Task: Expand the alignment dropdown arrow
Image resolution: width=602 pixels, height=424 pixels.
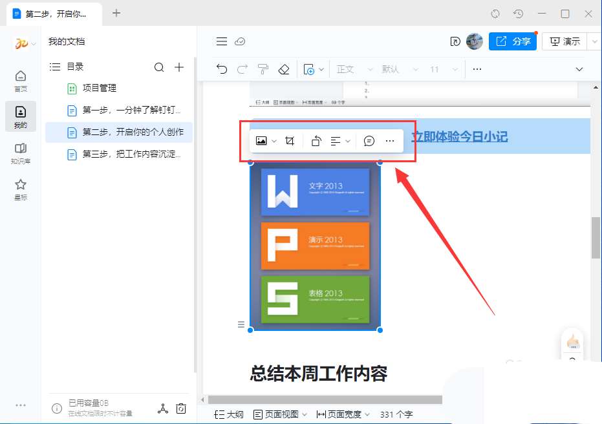Action: click(348, 141)
